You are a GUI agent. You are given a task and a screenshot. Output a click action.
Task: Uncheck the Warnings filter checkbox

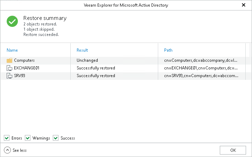(x=28, y=138)
